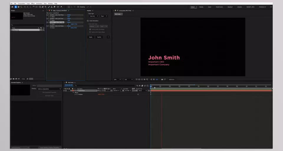Select the Puppet Pin tool
Screen dimensions: 283x151
61,7
